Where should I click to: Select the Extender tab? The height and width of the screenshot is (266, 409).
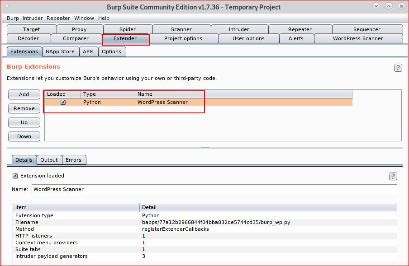click(x=125, y=38)
